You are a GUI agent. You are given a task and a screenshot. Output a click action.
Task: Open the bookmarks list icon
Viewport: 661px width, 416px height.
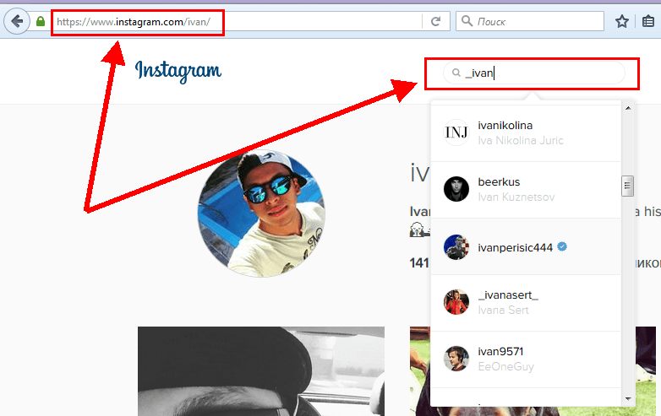tap(648, 21)
